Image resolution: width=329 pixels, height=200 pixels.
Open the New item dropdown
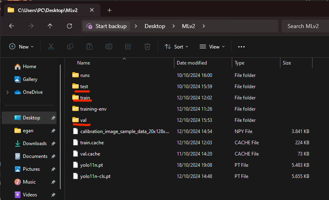[x=21, y=47]
